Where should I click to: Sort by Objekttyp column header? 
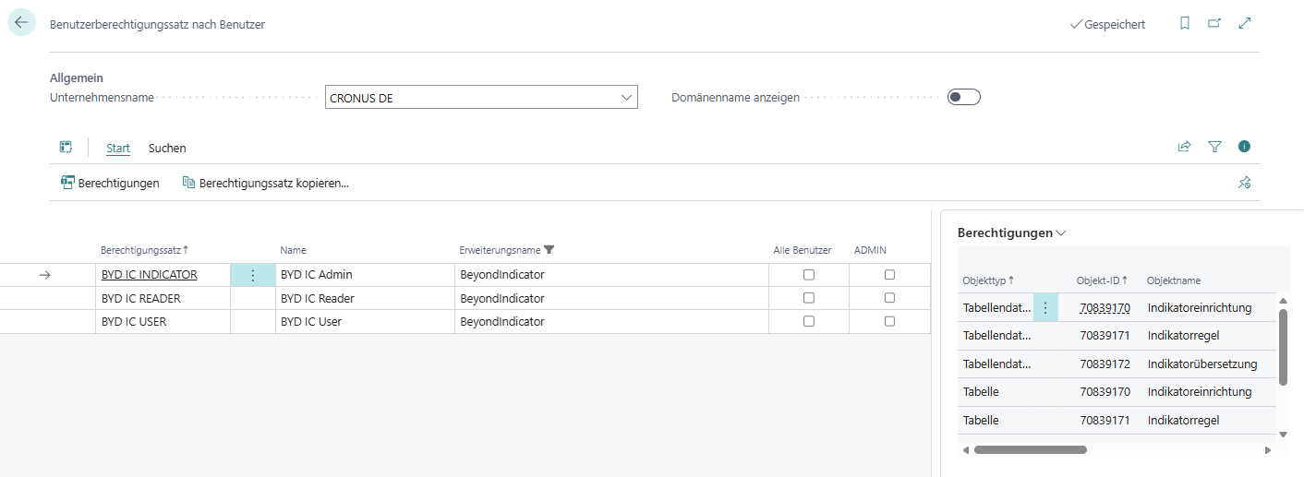[x=988, y=280]
